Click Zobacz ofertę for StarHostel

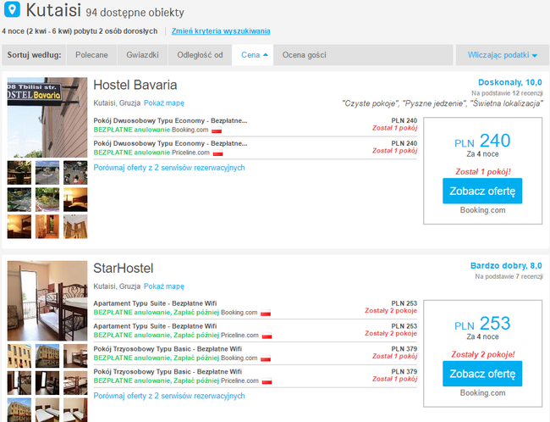(x=482, y=374)
